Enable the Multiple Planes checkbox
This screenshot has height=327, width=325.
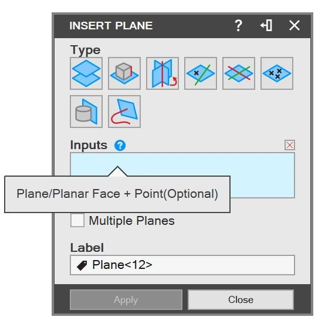[x=77, y=220]
